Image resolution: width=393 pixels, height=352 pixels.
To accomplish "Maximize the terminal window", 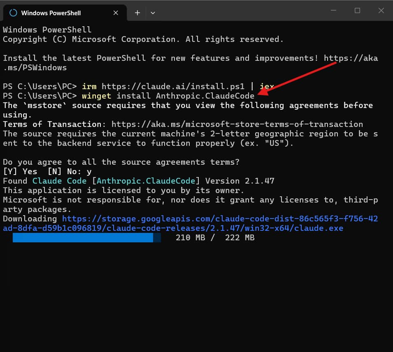I will click(x=358, y=11).
